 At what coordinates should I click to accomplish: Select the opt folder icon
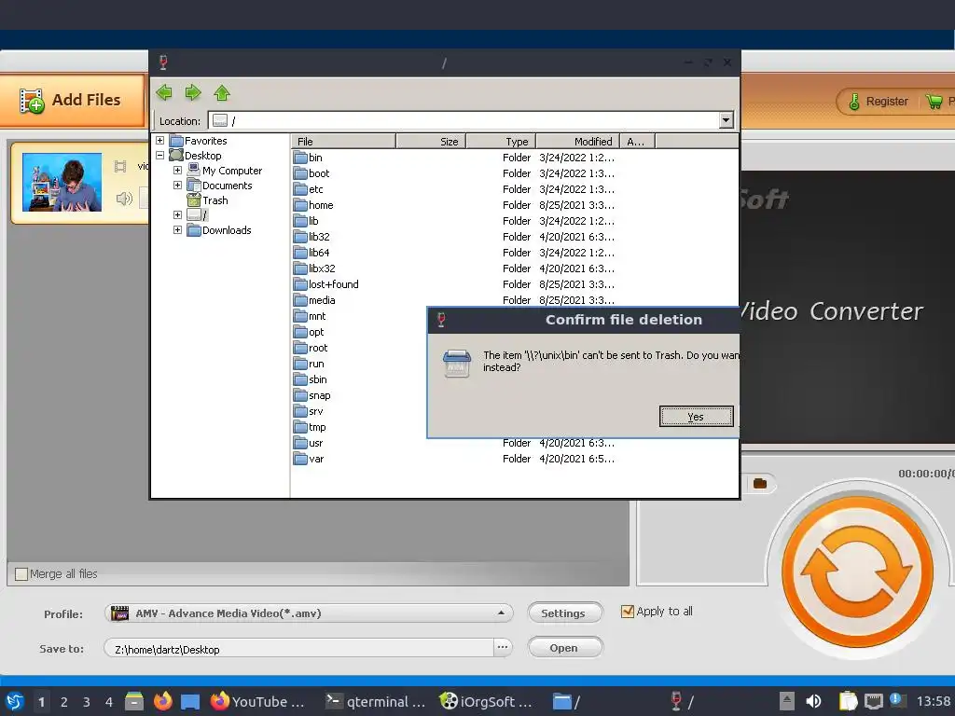pyautogui.click(x=300, y=332)
